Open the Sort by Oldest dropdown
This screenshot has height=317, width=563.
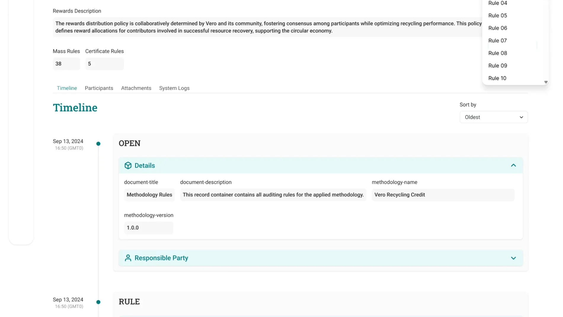(494, 117)
